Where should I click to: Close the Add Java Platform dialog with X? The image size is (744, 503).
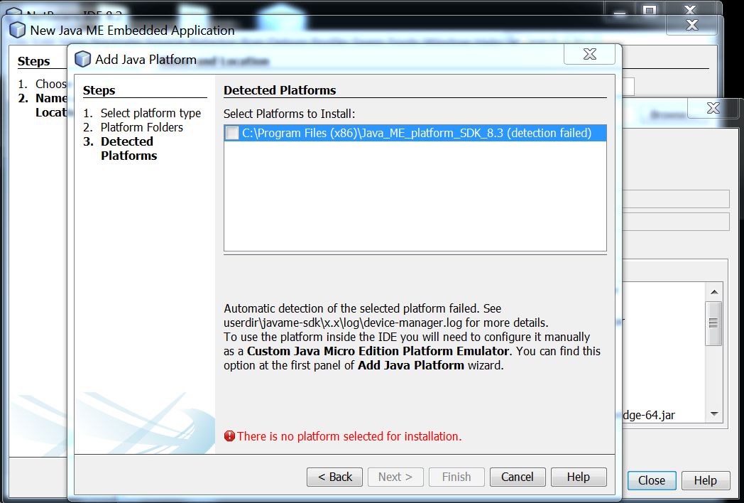pyautogui.click(x=590, y=54)
